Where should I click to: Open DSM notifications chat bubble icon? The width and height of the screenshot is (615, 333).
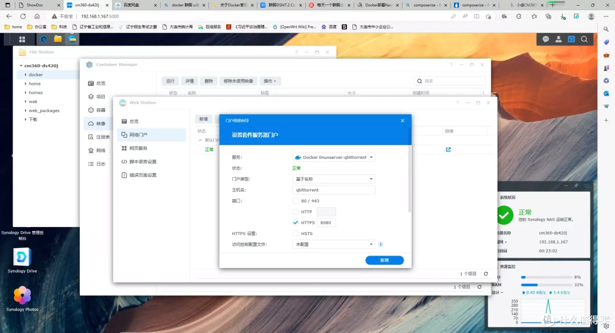point(546,39)
